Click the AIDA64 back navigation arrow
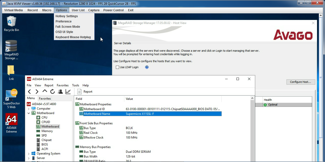This screenshot has height=162, width=325. tap(30, 92)
